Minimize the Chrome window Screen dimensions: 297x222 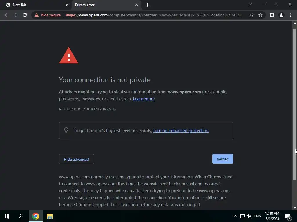[264, 4]
